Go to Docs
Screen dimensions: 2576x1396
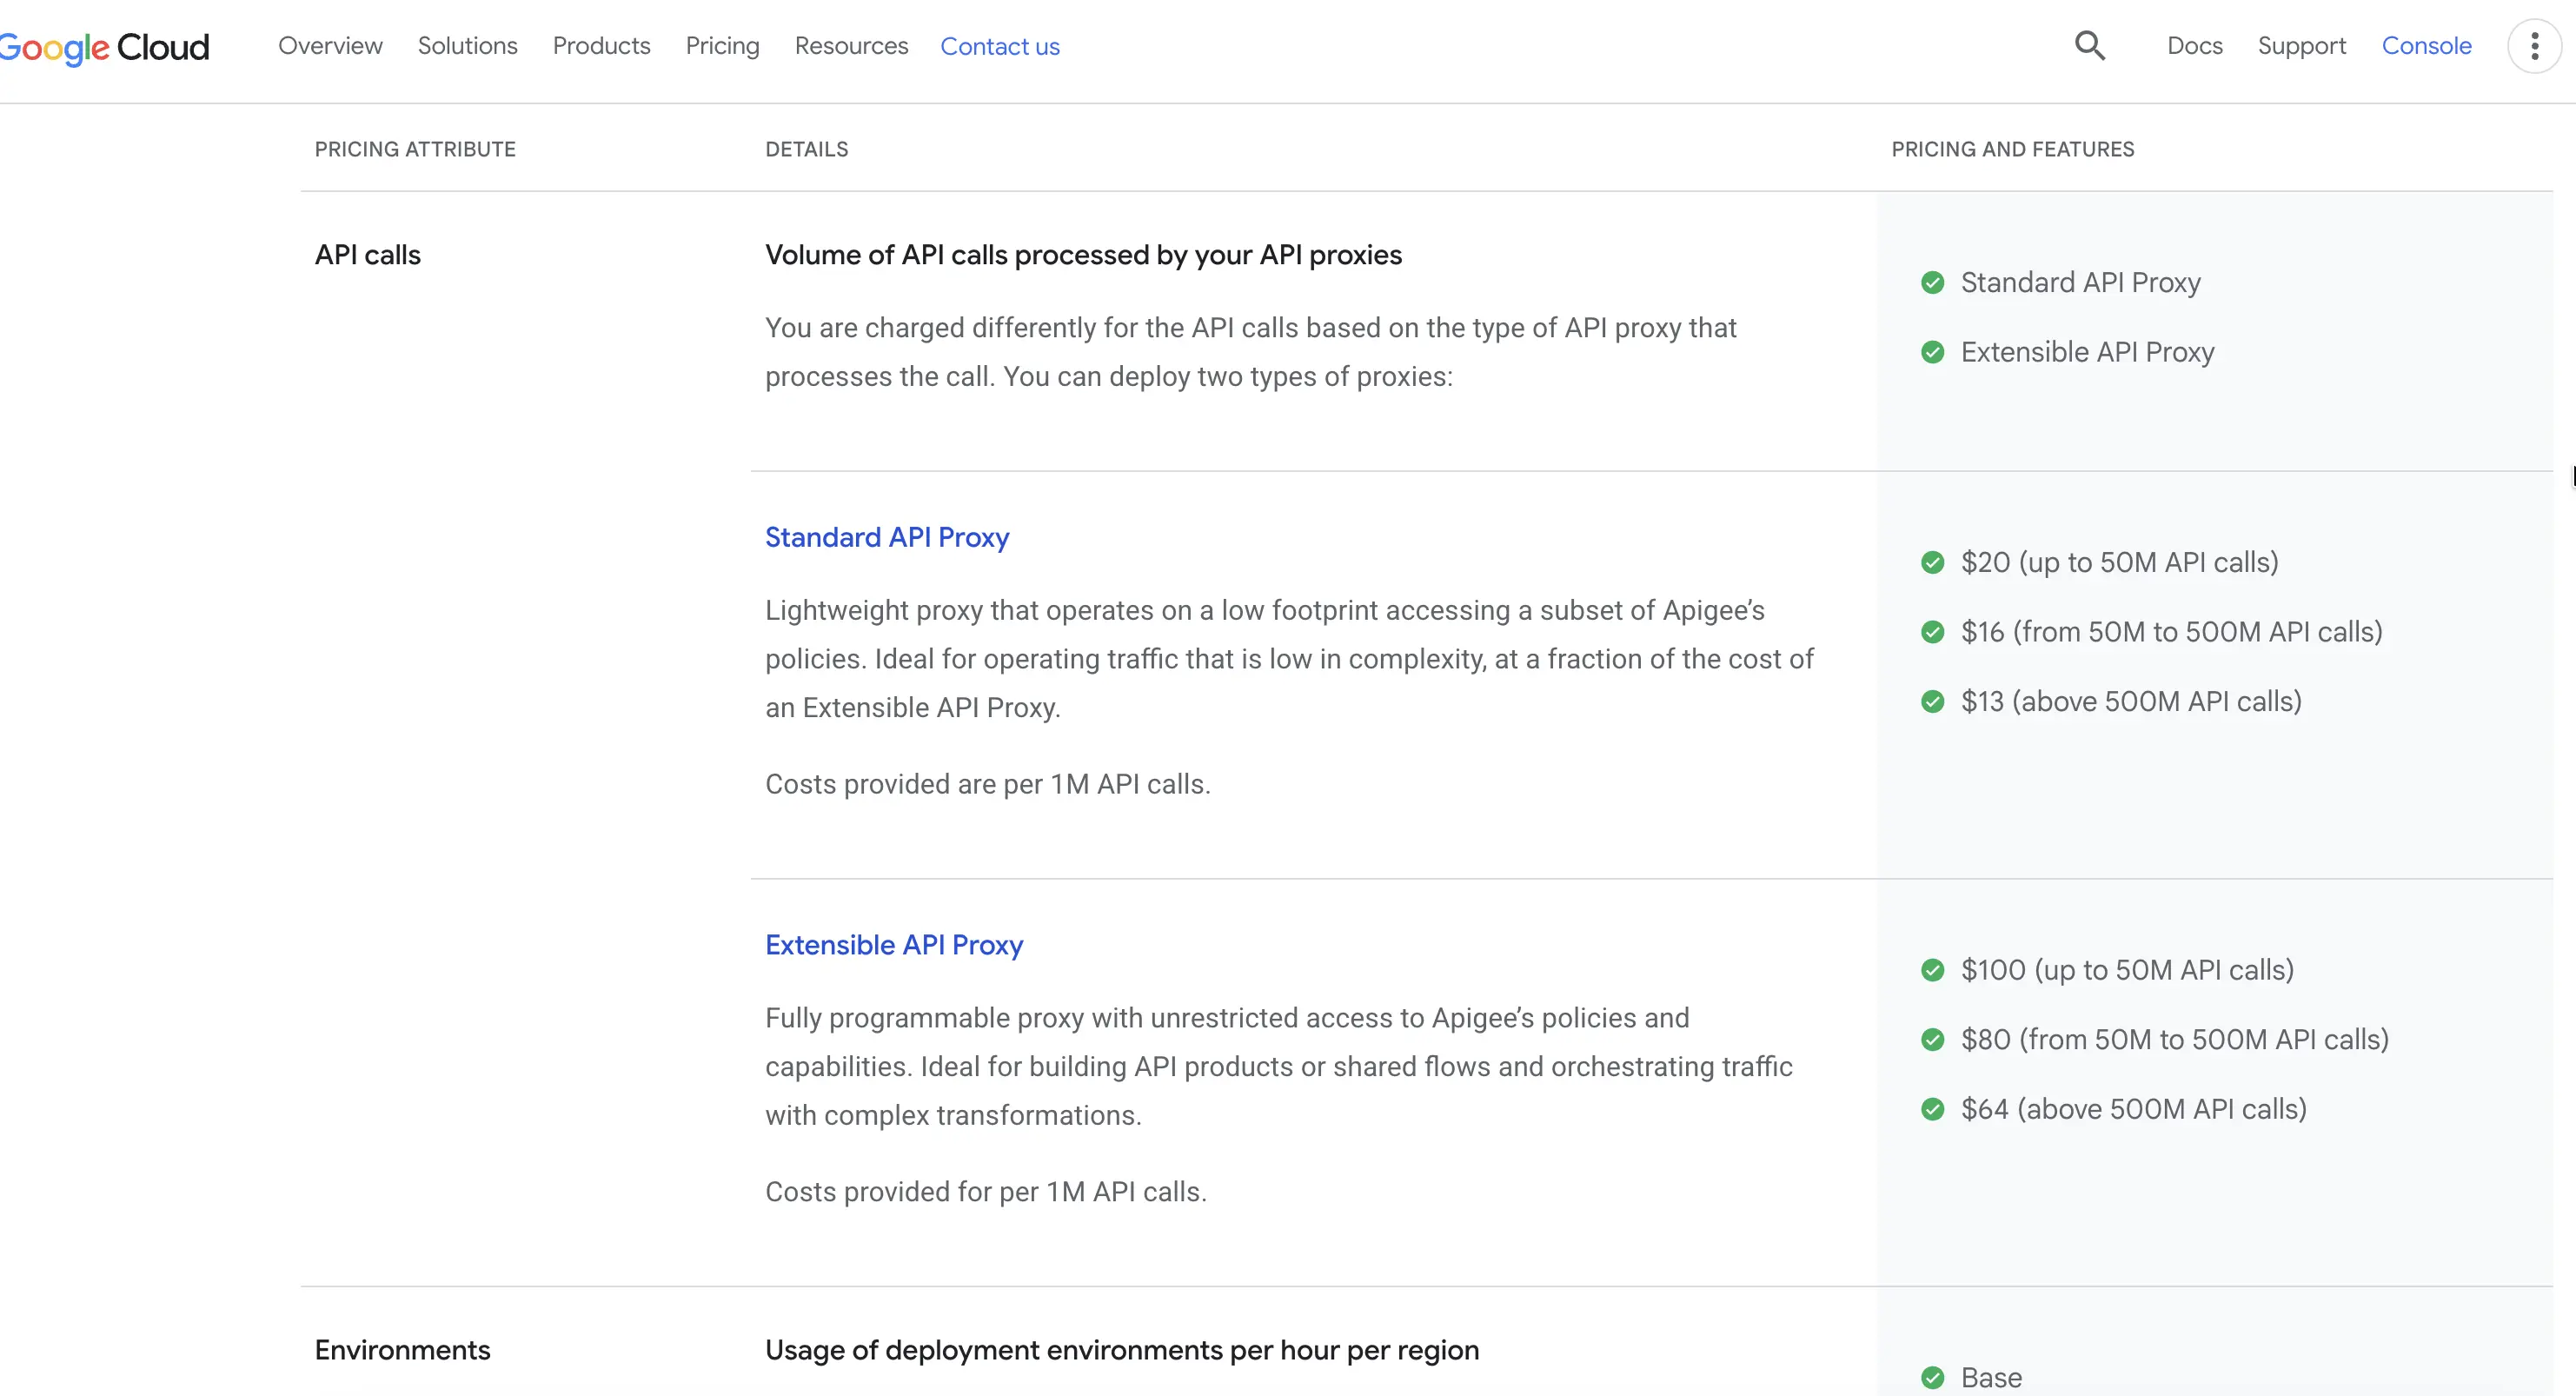[2194, 46]
